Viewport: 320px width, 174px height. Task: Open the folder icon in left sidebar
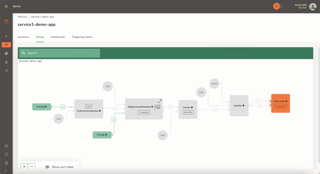pos(6,21)
